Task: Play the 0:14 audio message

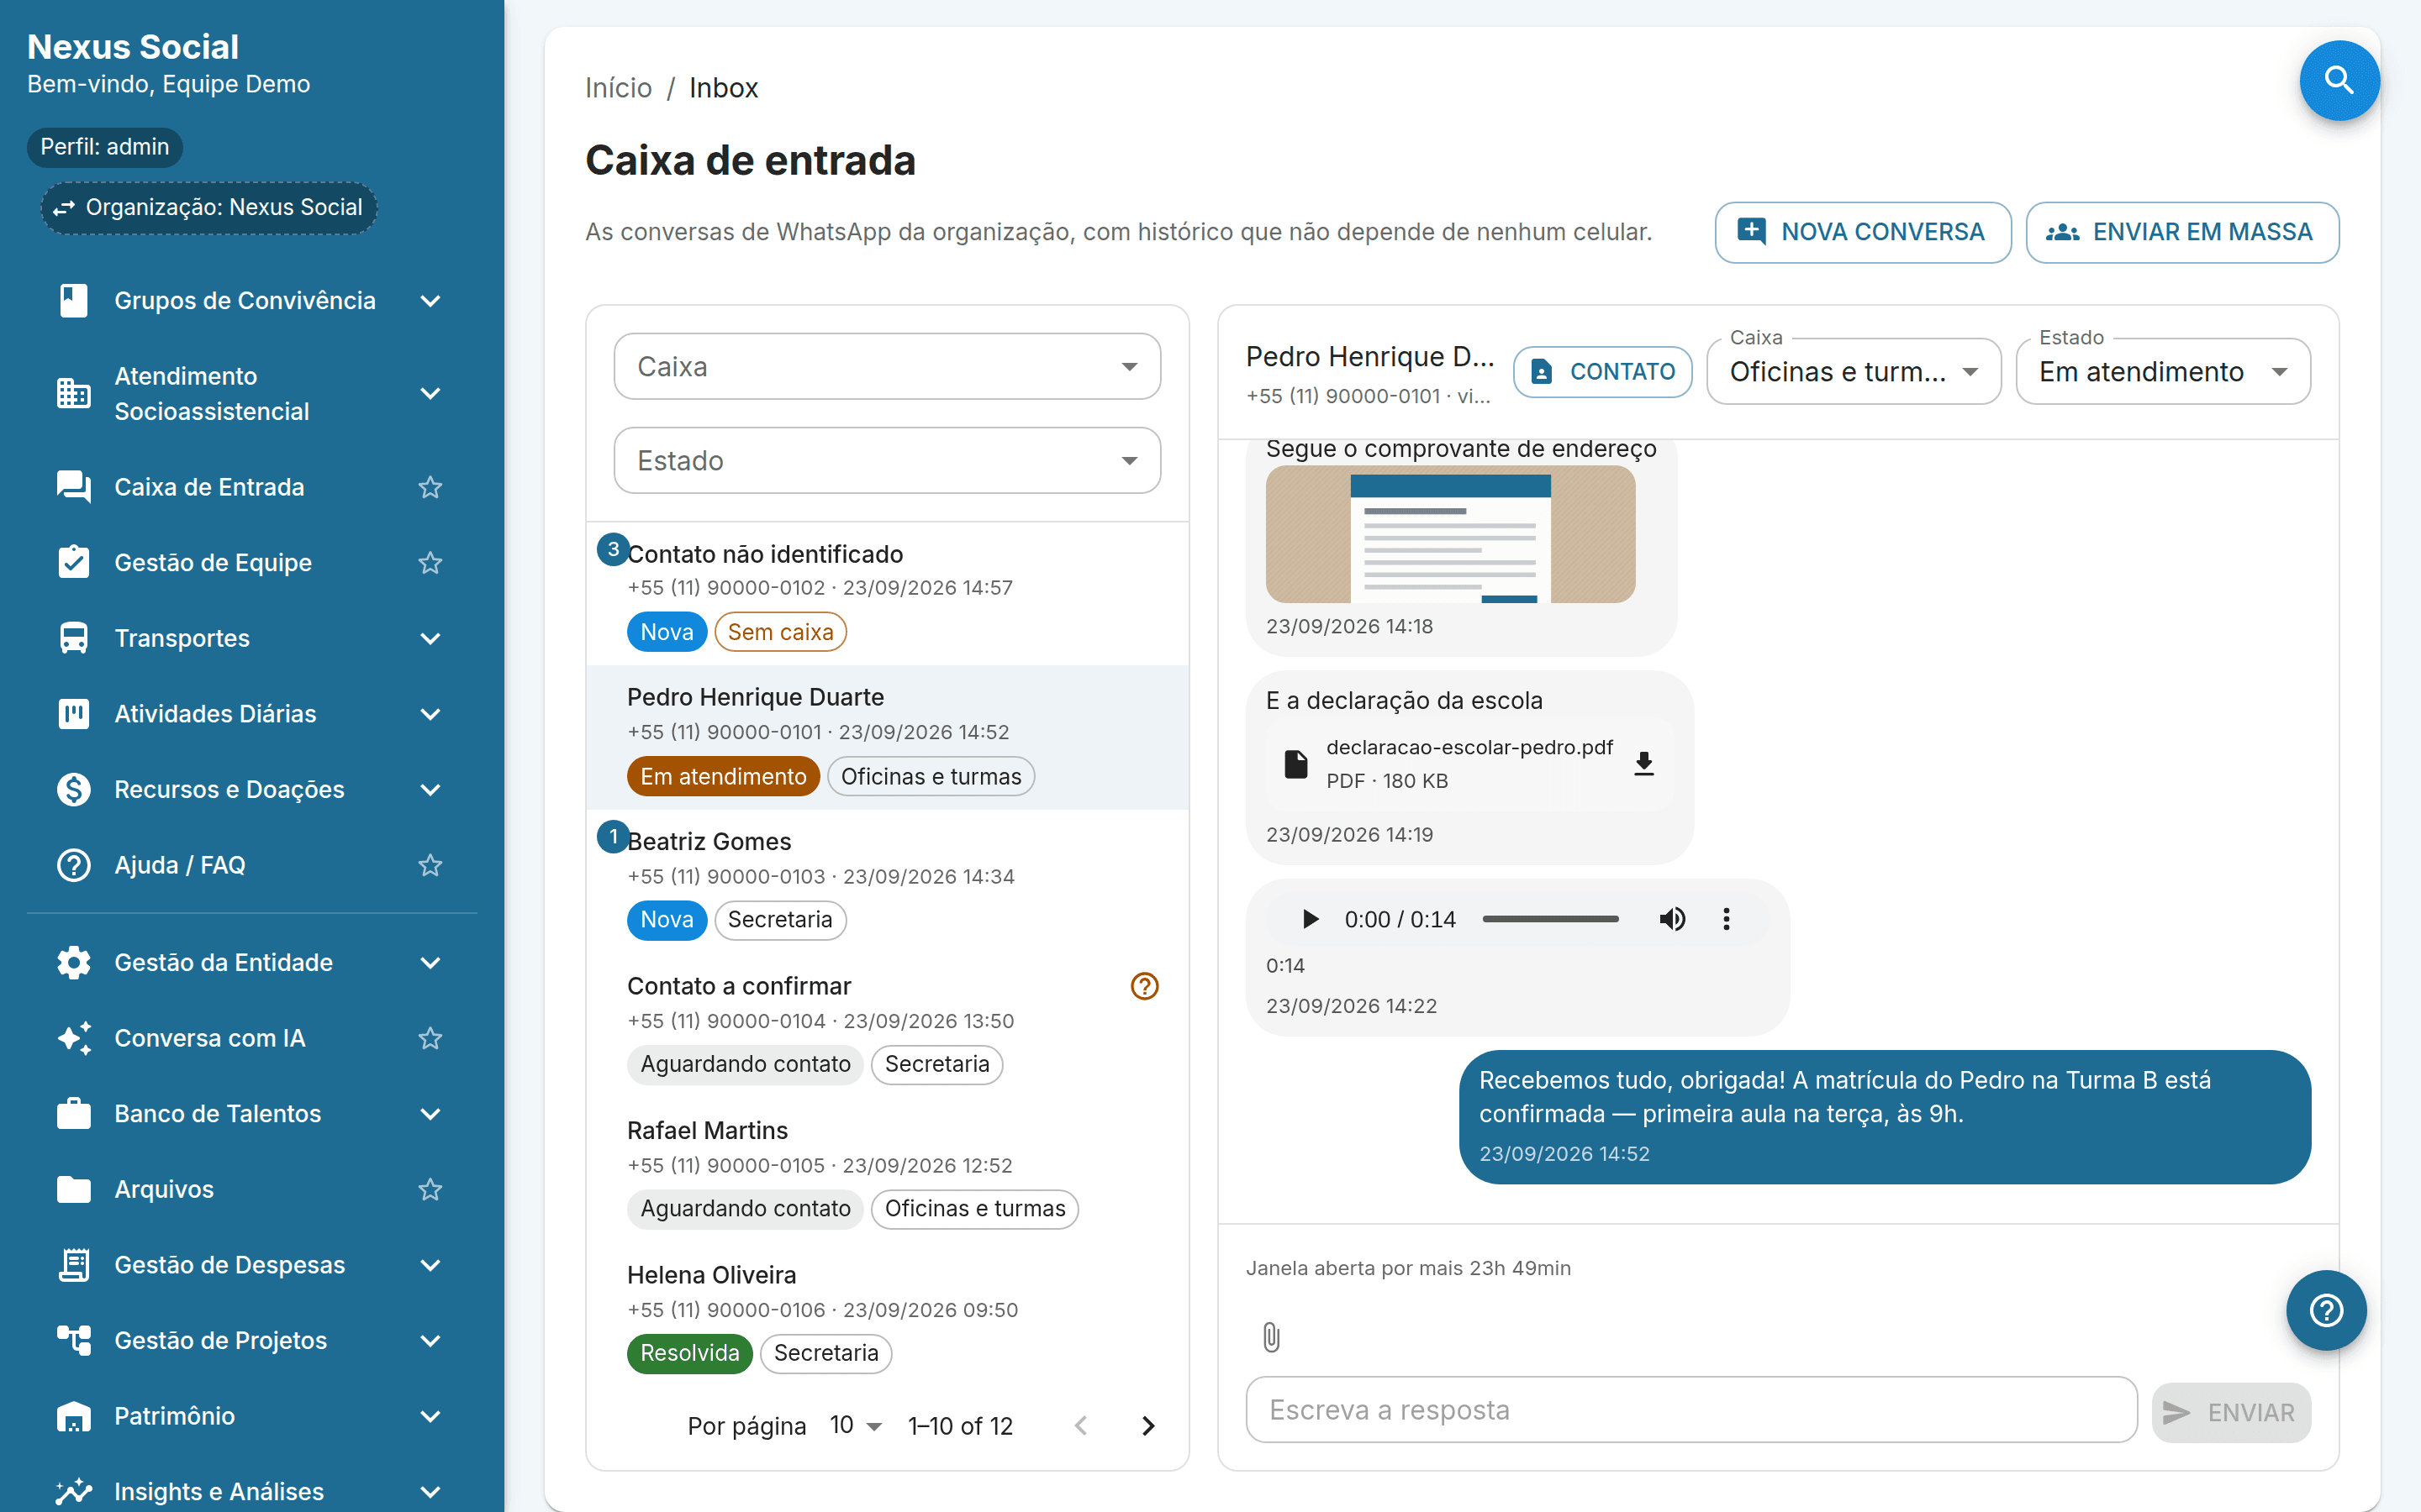Action: (x=1310, y=919)
